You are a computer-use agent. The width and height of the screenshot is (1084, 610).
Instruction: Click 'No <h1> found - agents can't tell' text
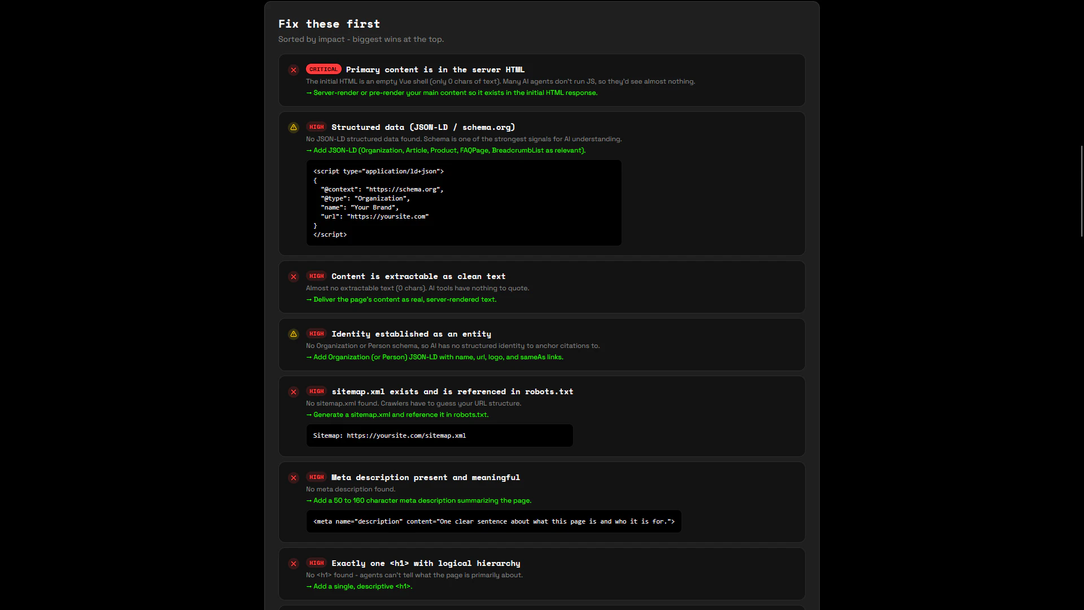(414, 576)
